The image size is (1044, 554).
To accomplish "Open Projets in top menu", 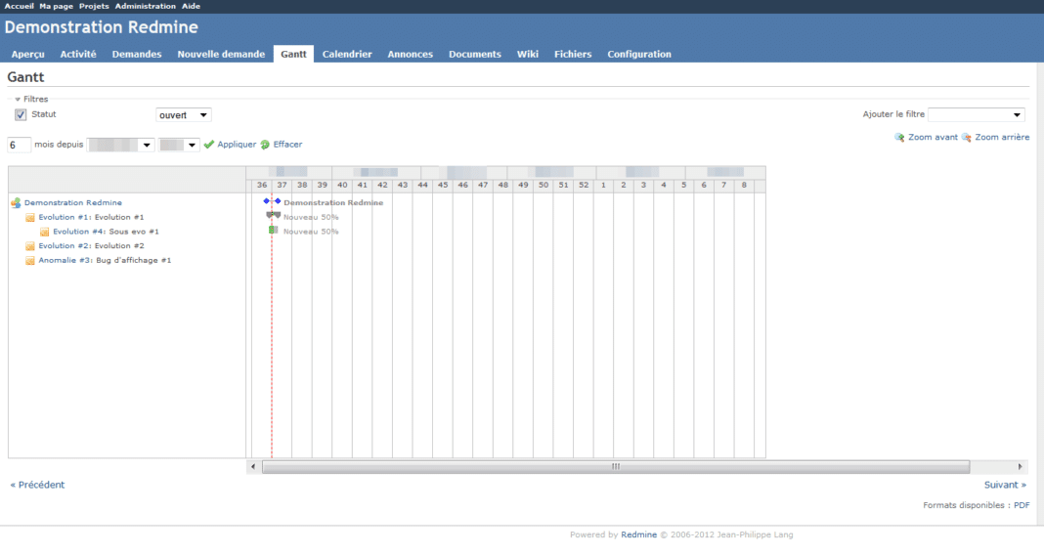I will (94, 6).
